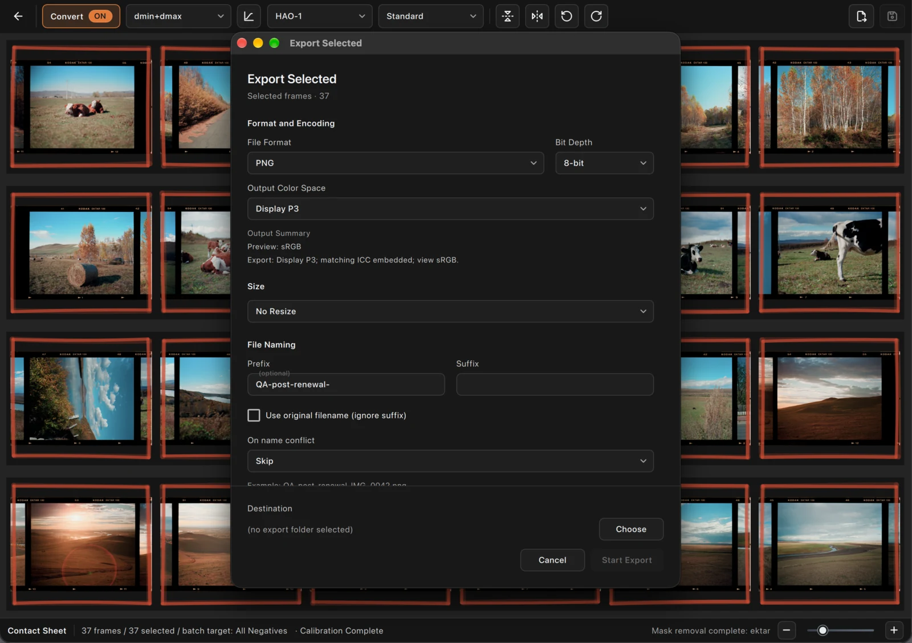This screenshot has height=643, width=912.
Task: Select the thumbnail of cows lying in field
Action: click(x=81, y=107)
